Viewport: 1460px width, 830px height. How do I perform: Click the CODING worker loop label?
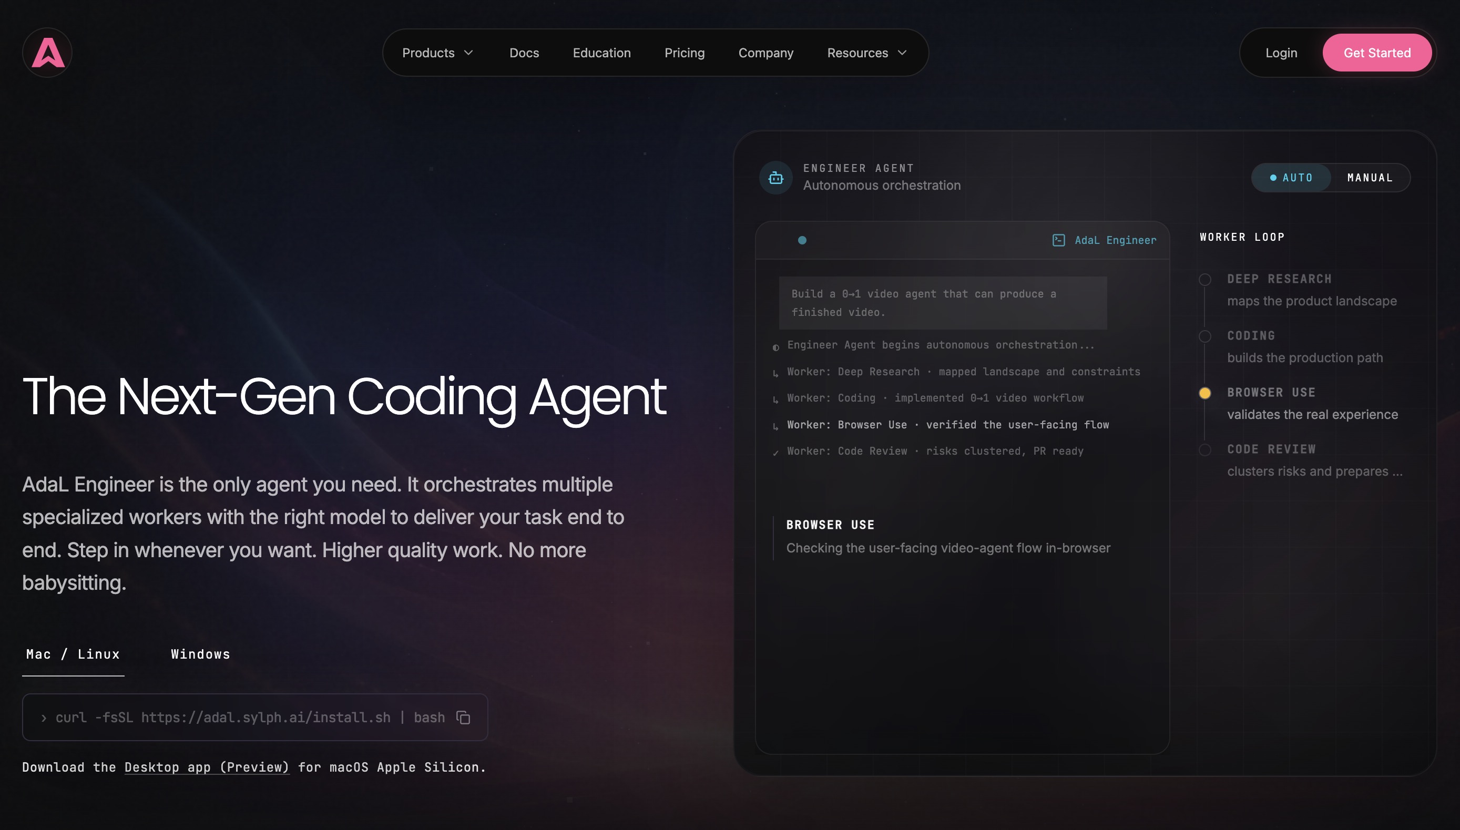click(x=1251, y=336)
